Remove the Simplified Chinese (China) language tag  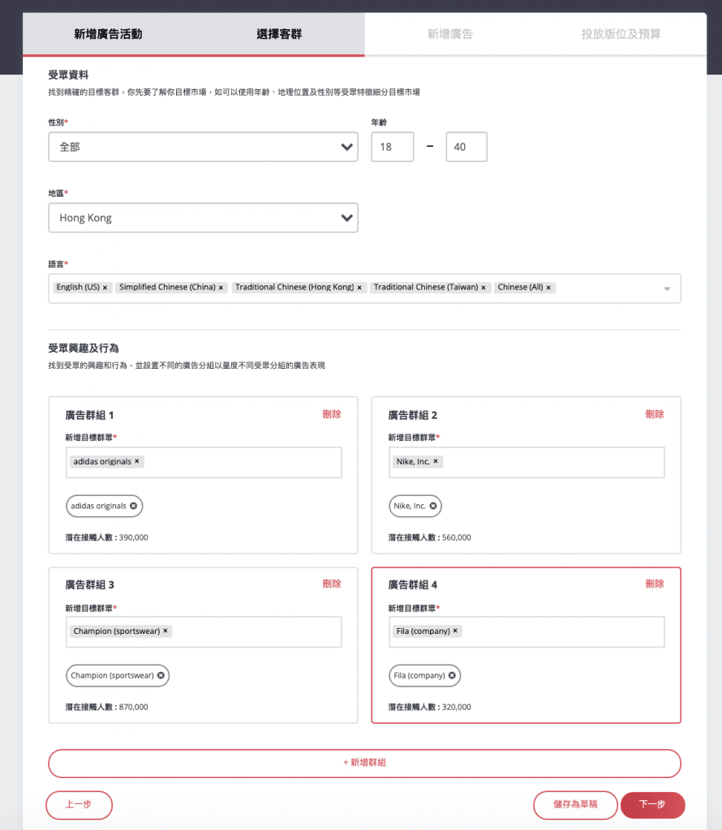click(221, 288)
